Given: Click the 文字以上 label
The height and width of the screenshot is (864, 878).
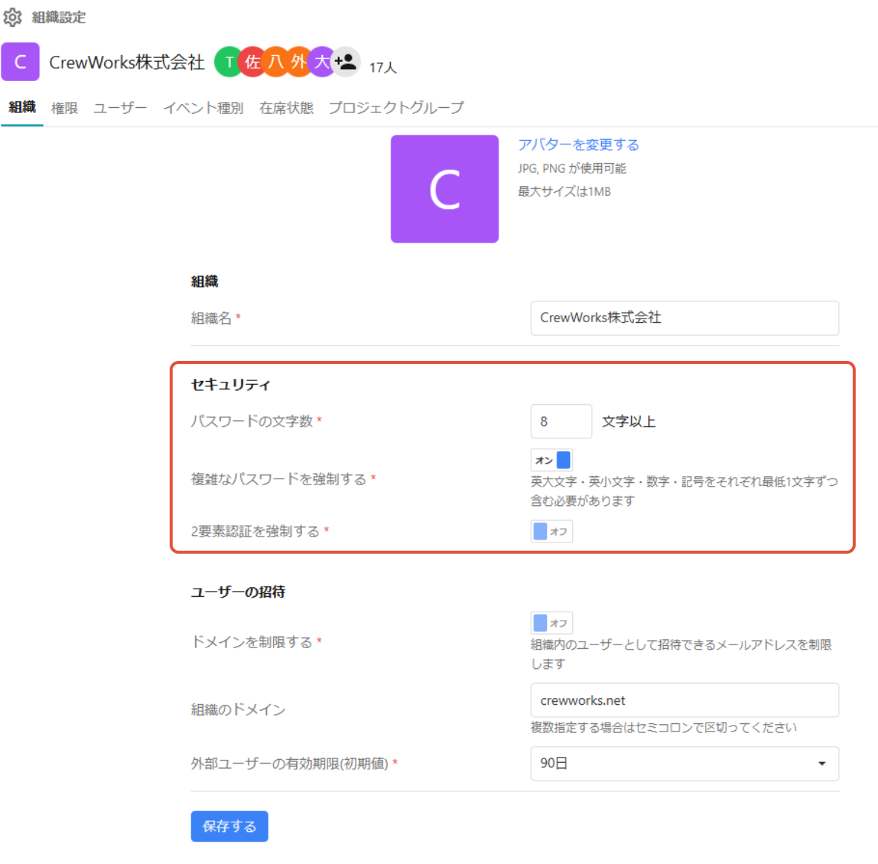Looking at the screenshot, I should click(629, 422).
